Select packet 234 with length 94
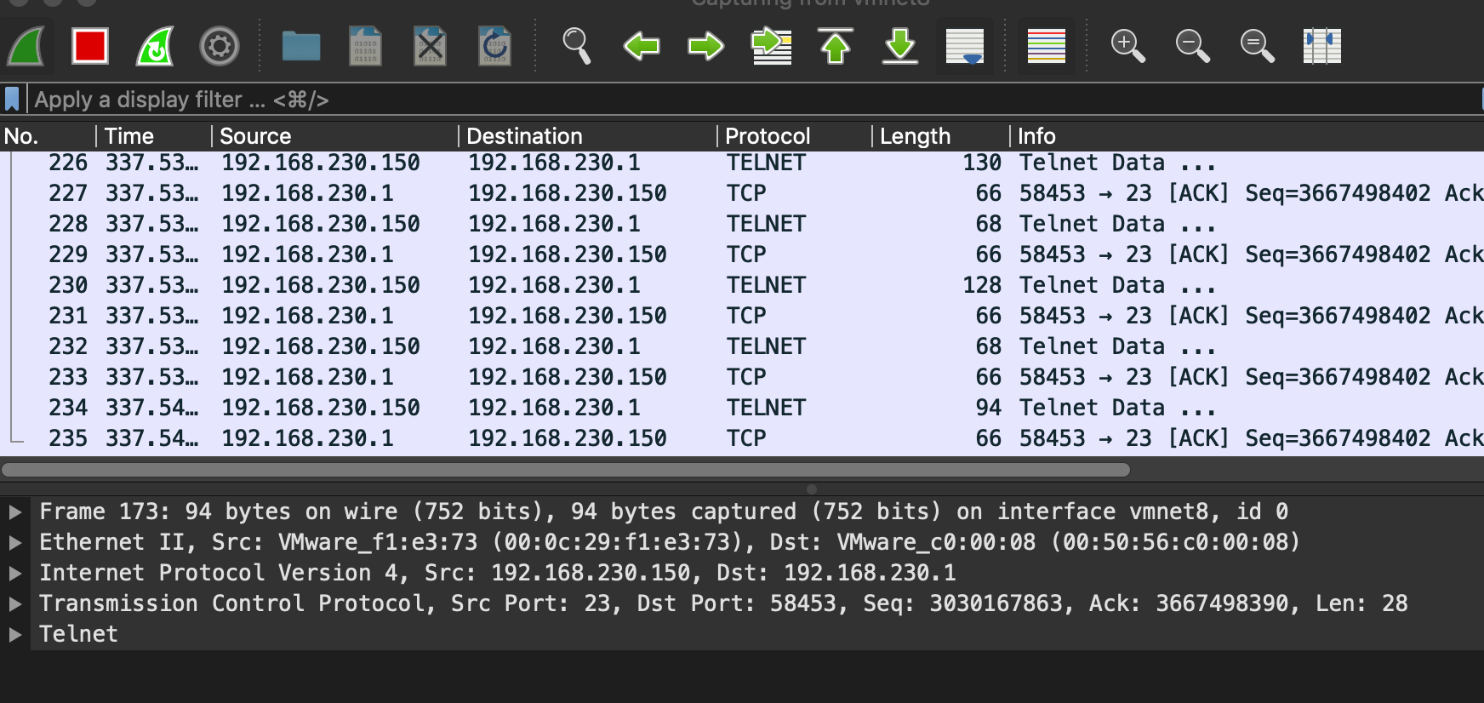The width and height of the screenshot is (1484, 703). (742, 408)
